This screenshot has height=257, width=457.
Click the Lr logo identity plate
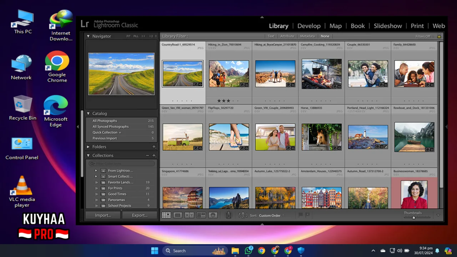(85, 24)
